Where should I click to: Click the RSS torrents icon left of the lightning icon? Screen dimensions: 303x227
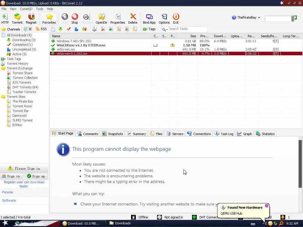tap(119, 29)
